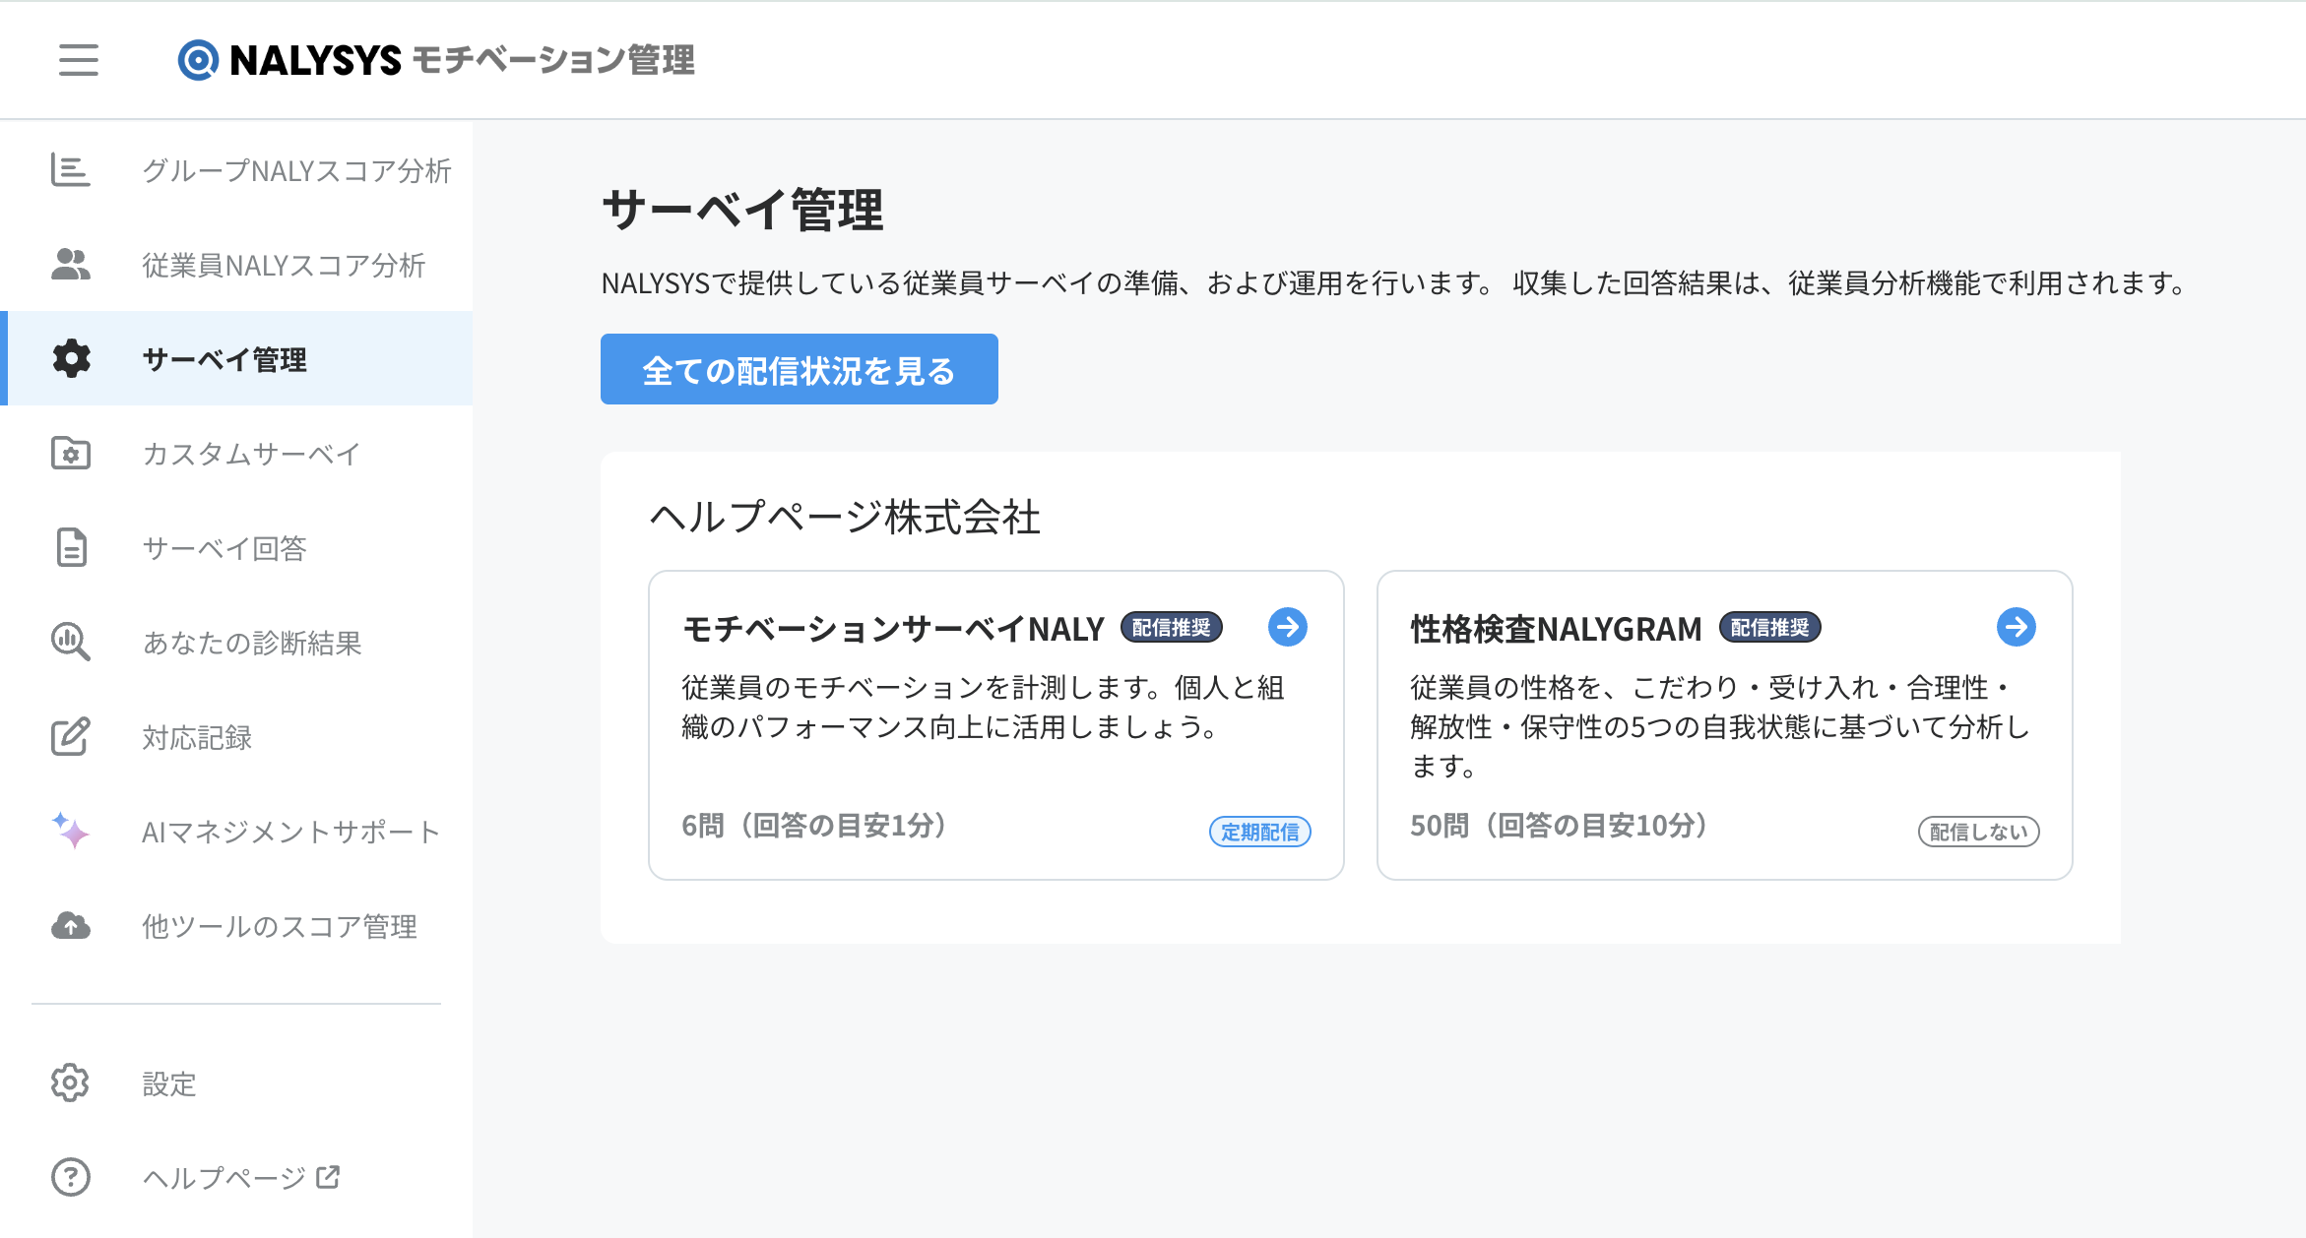This screenshot has height=1238, width=2306.
Task: Click the NALYSYS logo icon
Action: [198, 60]
